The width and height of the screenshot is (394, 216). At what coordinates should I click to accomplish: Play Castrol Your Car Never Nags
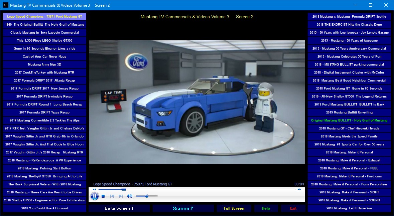click(44, 57)
